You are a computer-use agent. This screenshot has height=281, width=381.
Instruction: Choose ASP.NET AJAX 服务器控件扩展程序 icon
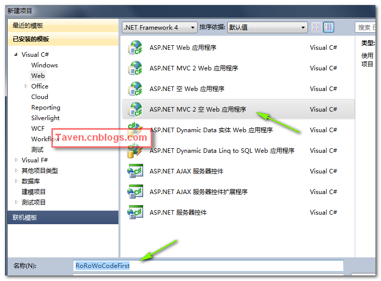(135, 192)
